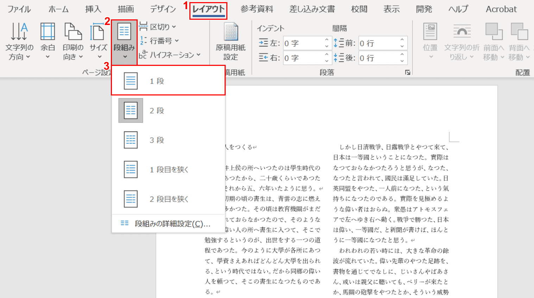Click the 前 spacing before icon
The width and height of the screenshot is (534, 298).
pyautogui.click(x=339, y=43)
